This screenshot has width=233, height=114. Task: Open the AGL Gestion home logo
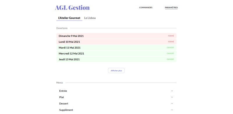pos(72,8)
